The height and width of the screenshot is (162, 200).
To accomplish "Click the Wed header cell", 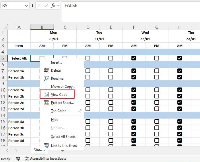I will 145,33.
